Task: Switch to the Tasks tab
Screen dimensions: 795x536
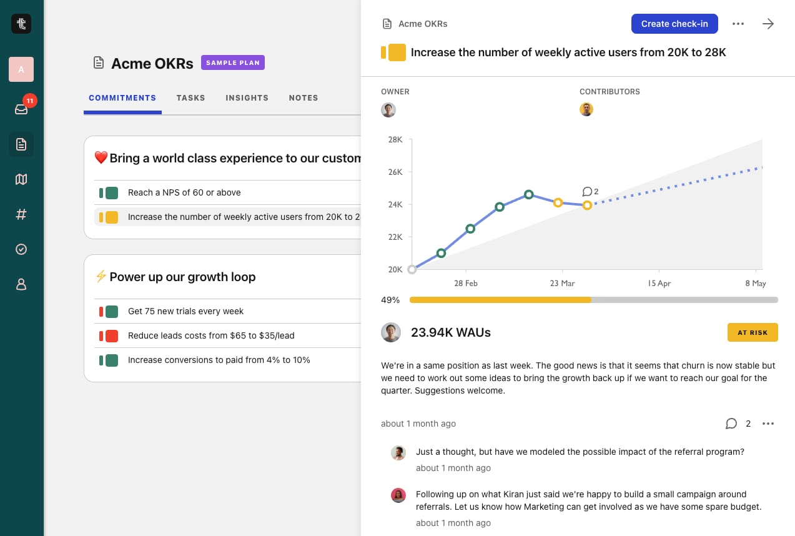Action: (190, 98)
